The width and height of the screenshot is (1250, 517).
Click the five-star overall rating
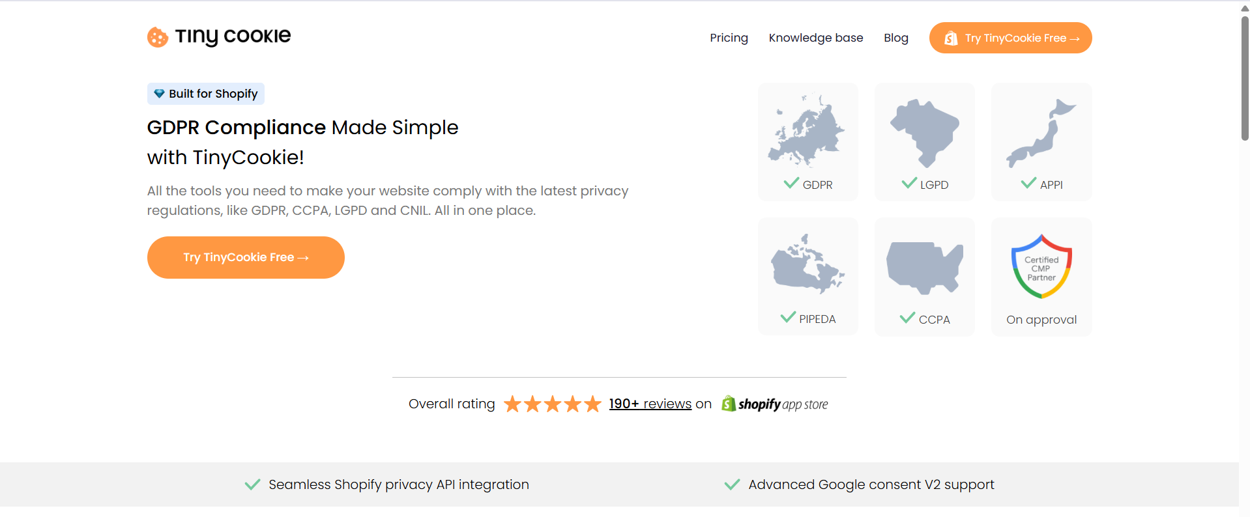pos(552,404)
